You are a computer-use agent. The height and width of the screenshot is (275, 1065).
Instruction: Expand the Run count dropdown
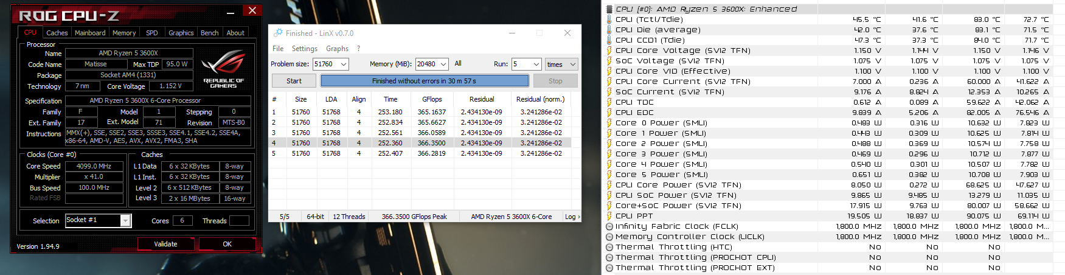pyautogui.click(x=536, y=64)
